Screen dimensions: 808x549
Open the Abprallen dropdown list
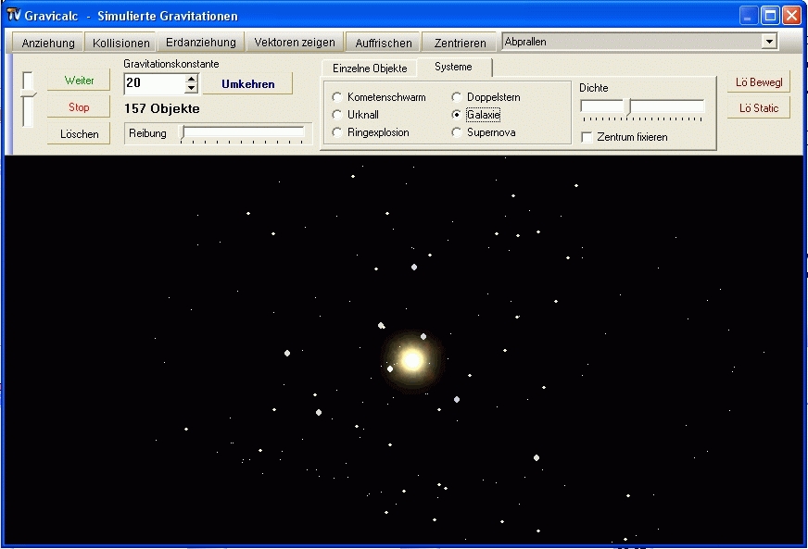click(768, 42)
